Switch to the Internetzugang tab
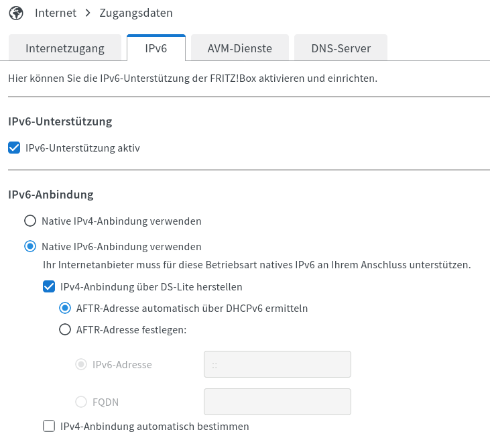This screenshot has width=490, height=440. (65, 48)
